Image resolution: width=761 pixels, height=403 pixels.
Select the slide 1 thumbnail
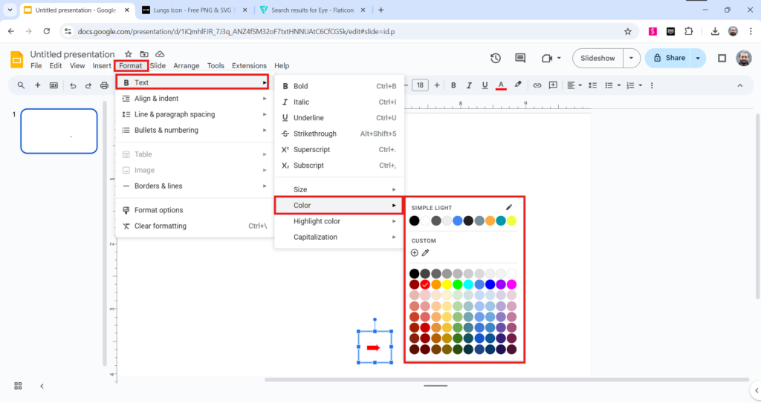coord(59,131)
